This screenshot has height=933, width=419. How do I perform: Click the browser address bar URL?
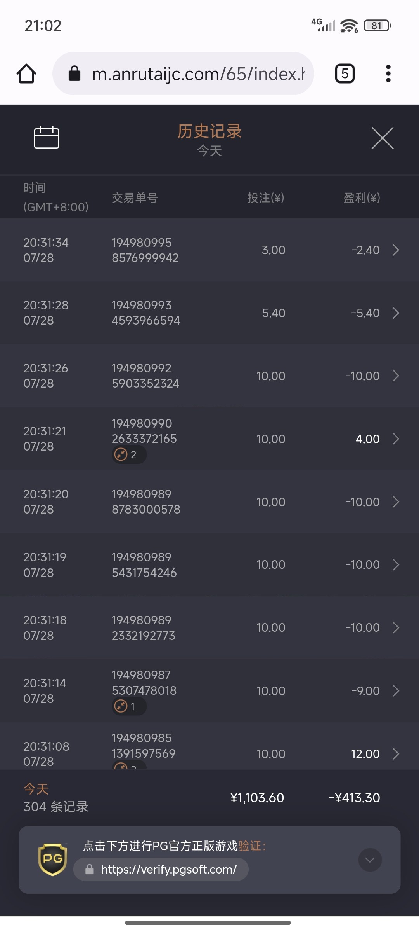coord(198,74)
